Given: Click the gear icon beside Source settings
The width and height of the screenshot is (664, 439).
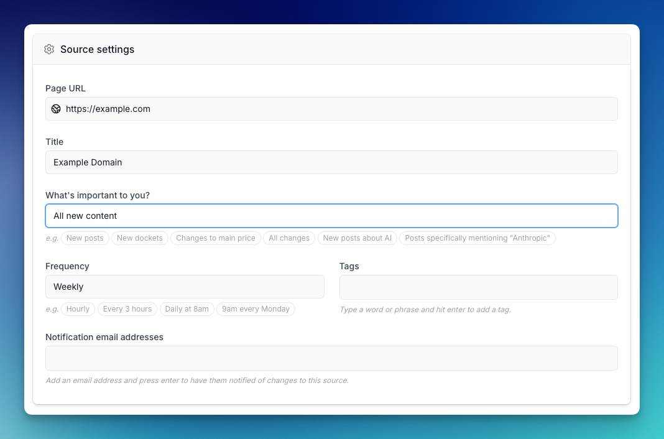Looking at the screenshot, I should [49, 49].
